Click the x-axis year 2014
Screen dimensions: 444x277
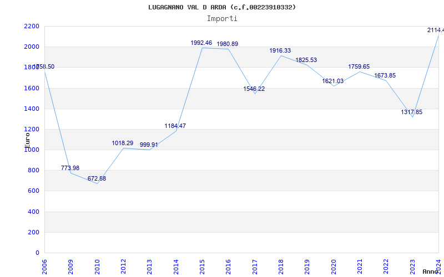176,267
